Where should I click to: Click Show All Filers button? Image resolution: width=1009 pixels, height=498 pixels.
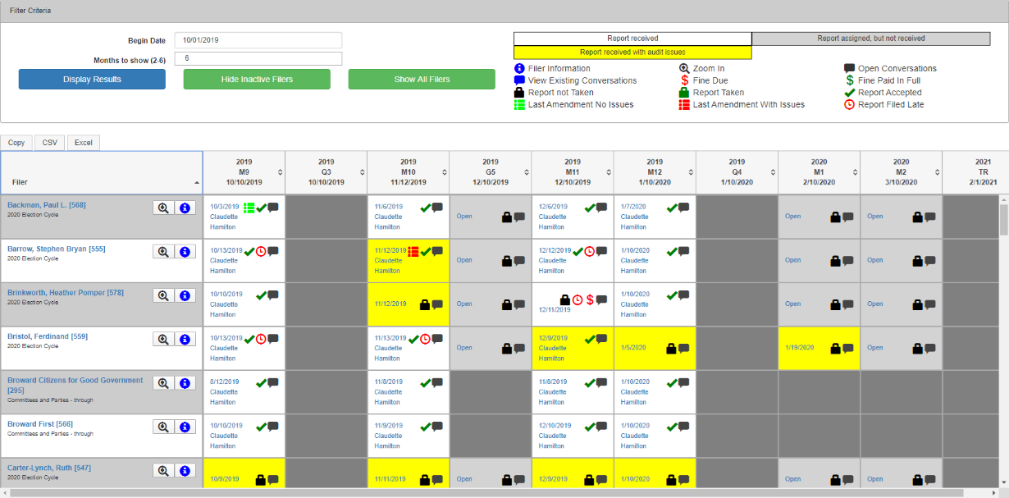[422, 79]
